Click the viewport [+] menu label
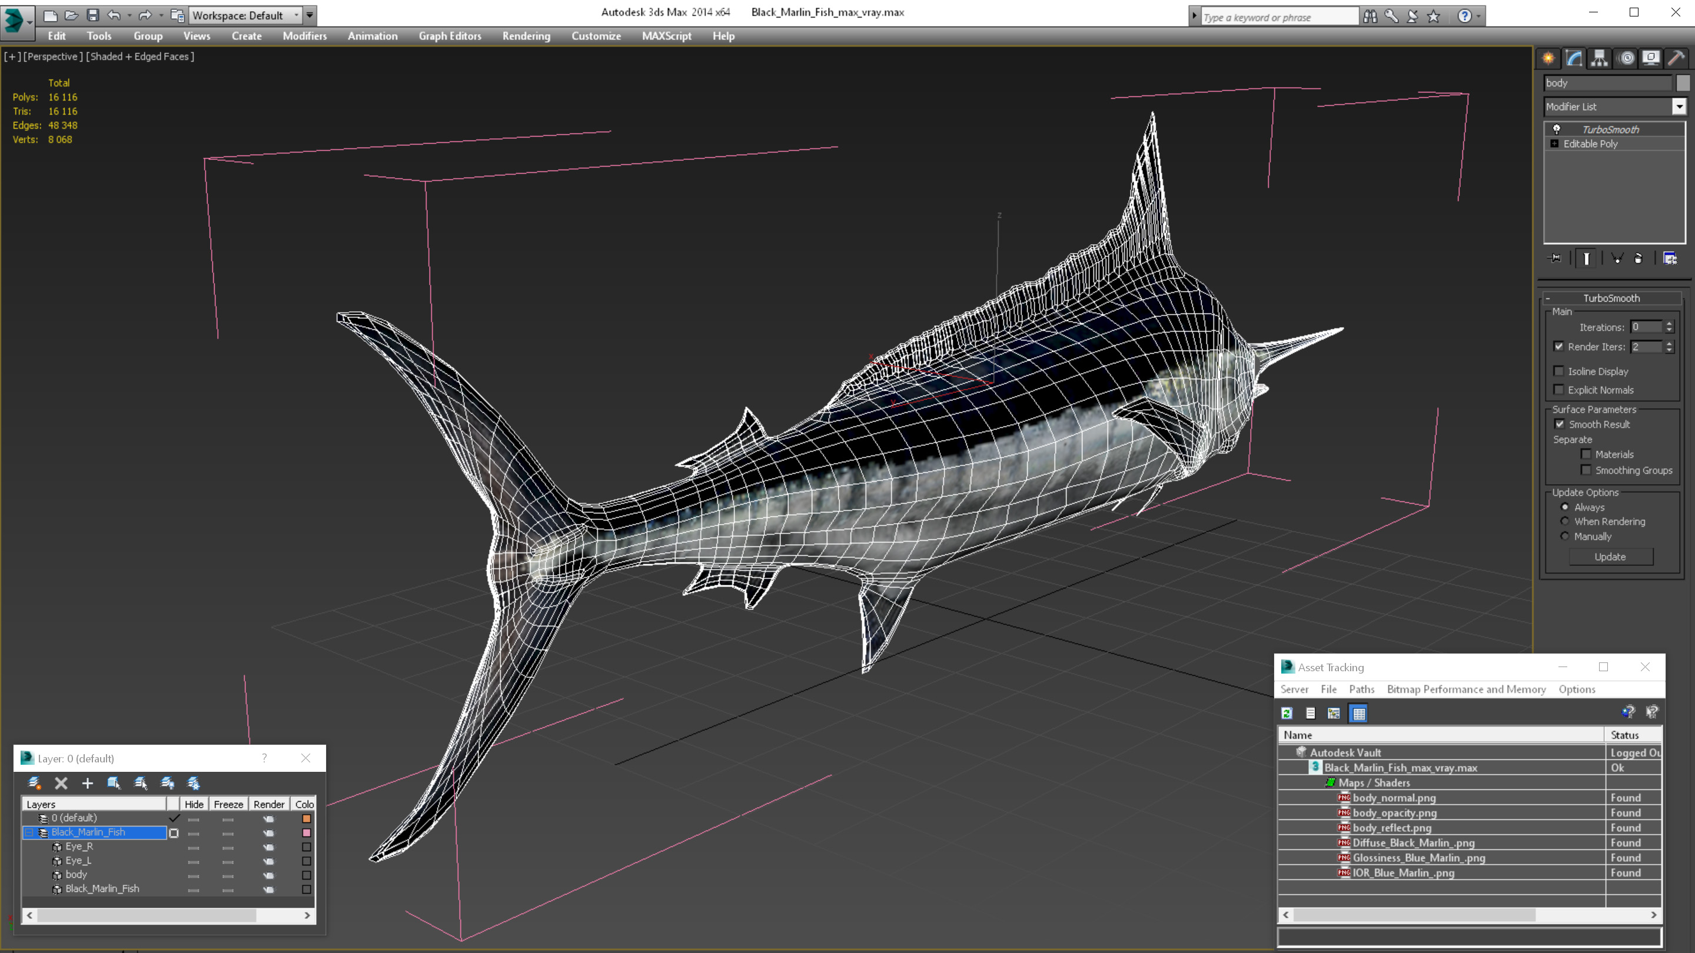The width and height of the screenshot is (1695, 953). pos(12,56)
